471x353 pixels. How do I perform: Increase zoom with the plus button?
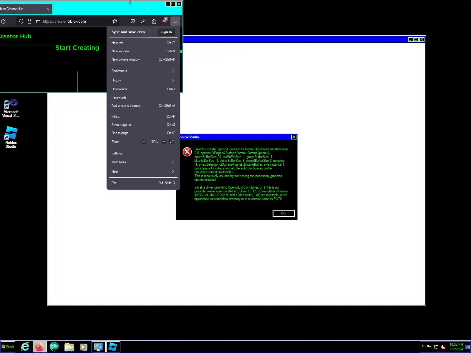tap(164, 142)
